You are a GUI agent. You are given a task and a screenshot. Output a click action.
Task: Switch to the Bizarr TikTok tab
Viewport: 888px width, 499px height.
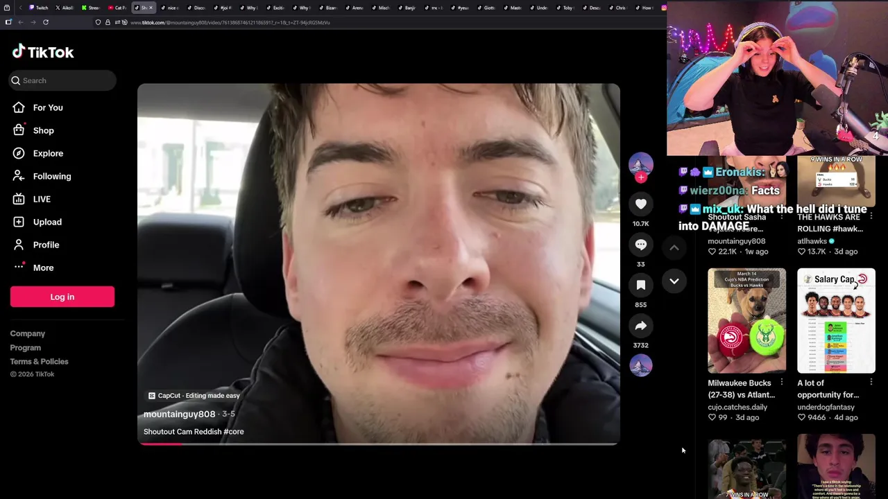click(x=327, y=8)
